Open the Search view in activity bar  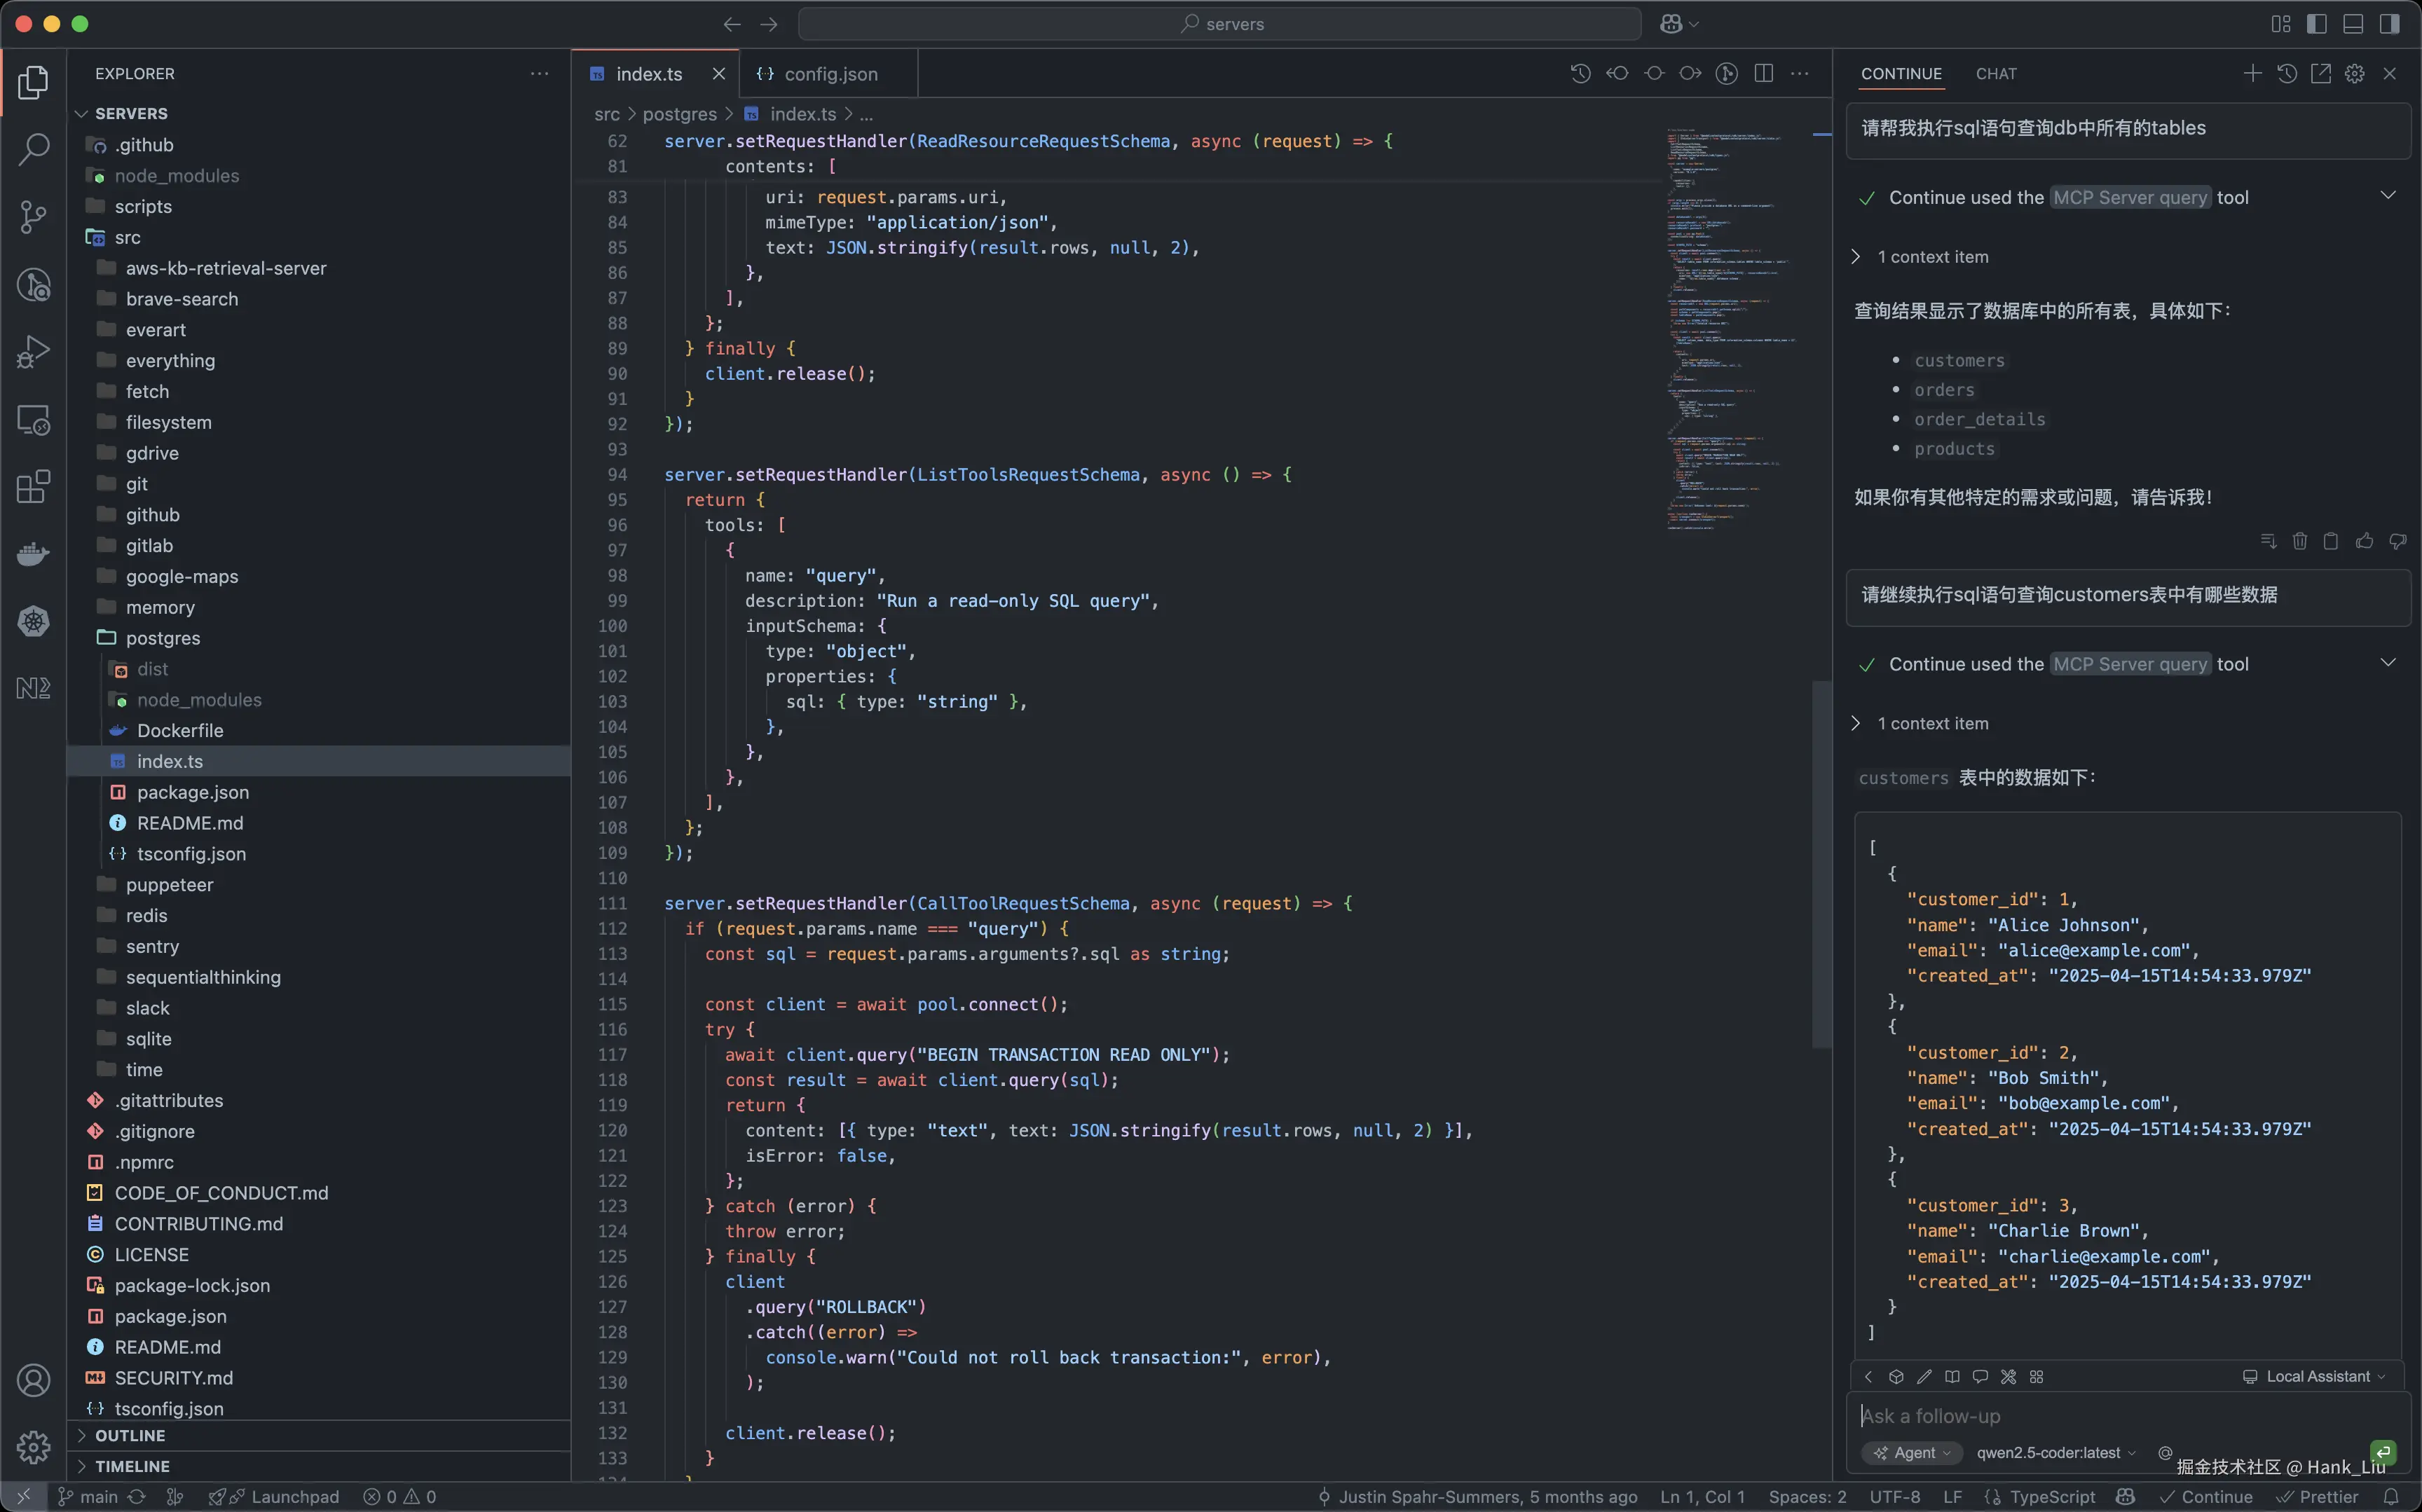coord(33,150)
